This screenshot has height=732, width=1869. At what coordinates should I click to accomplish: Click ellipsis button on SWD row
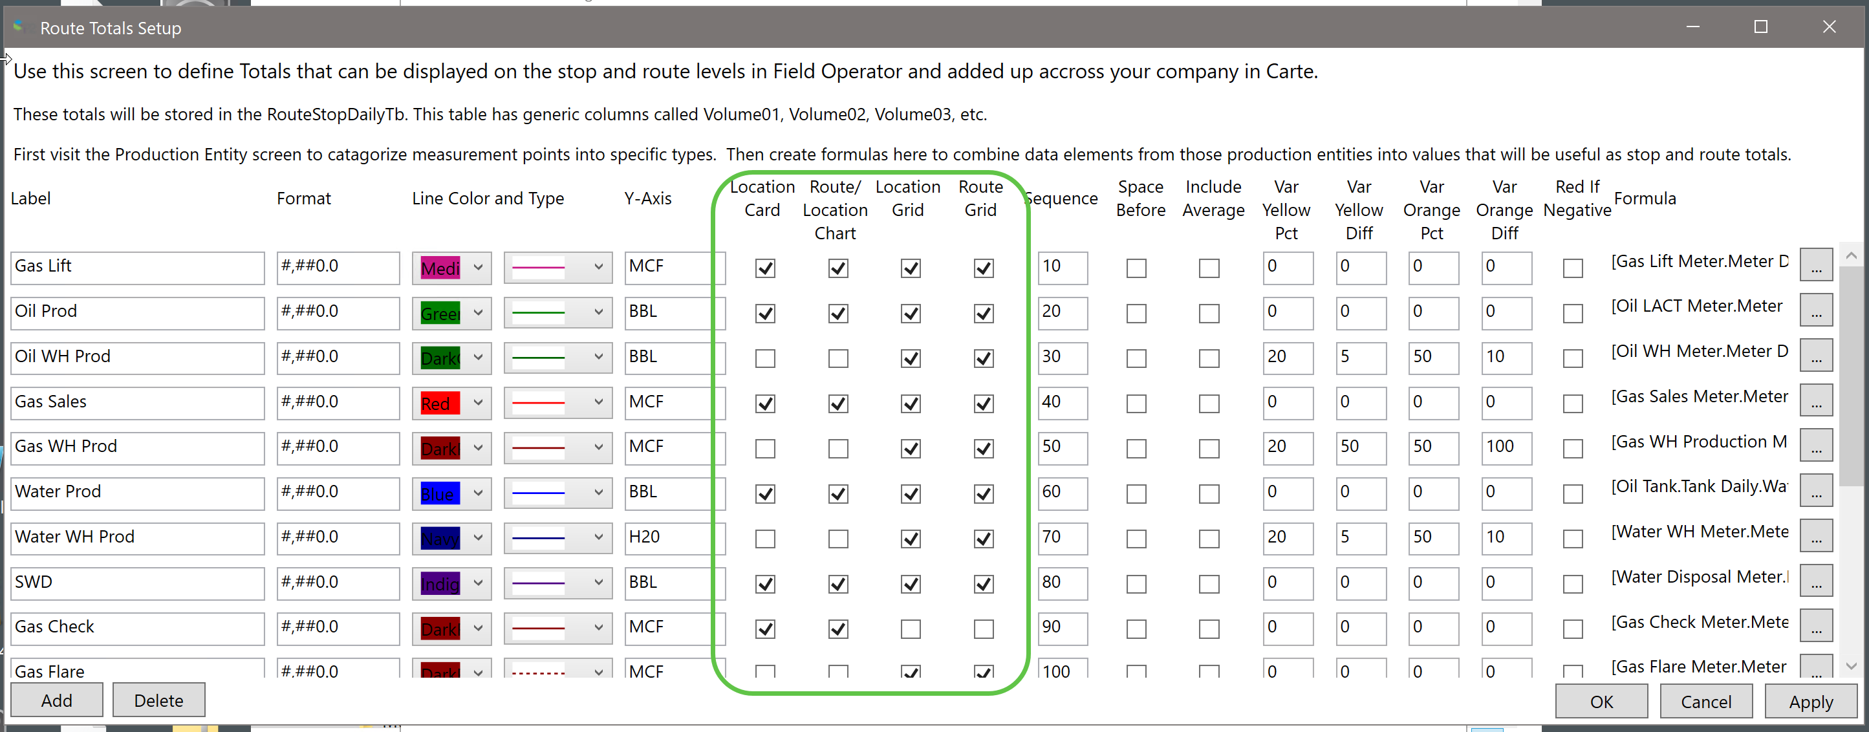(1815, 581)
